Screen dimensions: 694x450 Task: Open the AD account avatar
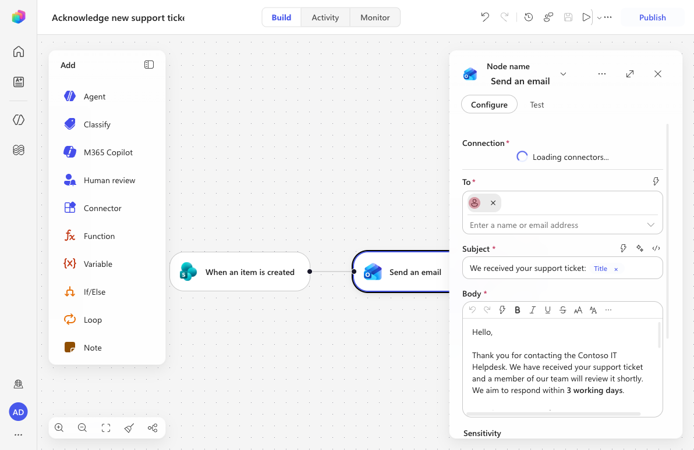point(18,412)
